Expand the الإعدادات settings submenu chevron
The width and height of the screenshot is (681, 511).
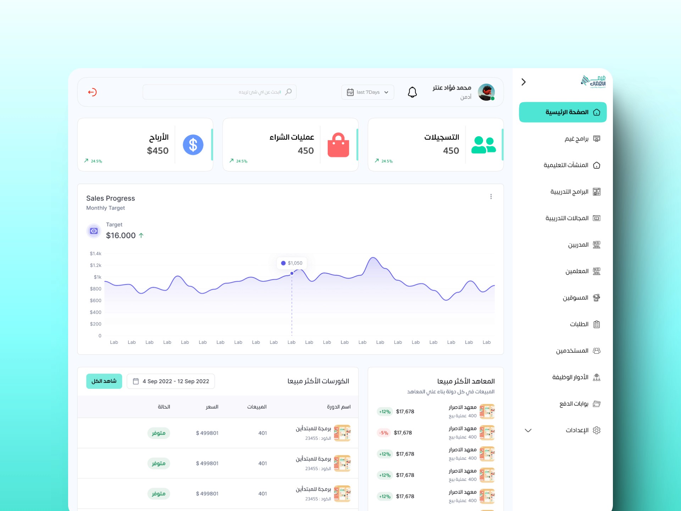pos(528,430)
